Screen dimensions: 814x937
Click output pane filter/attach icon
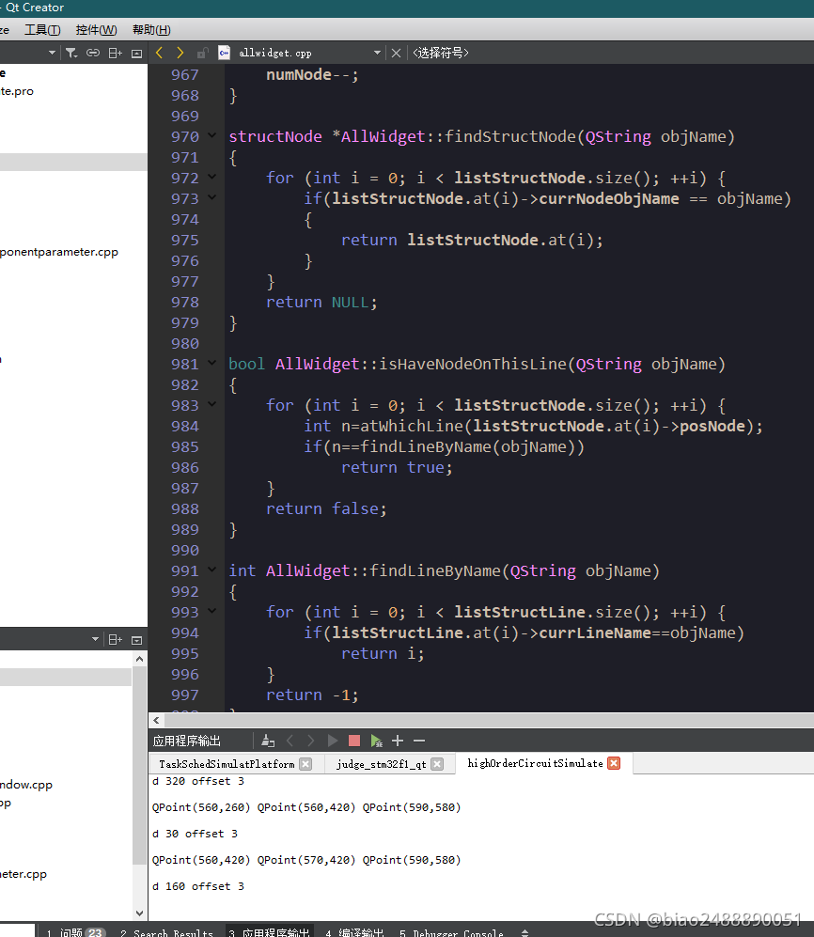pyautogui.click(x=268, y=741)
